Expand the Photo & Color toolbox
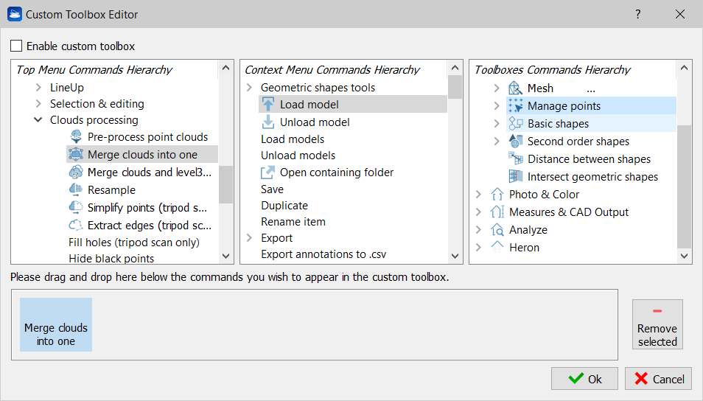The width and height of the screenshot is (703, 401). click(x=478, y=194)
